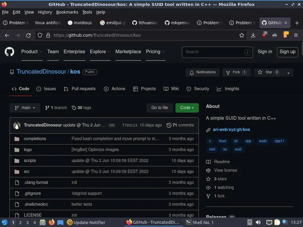Expand the commit message ellipsis button
The width and height of the screenshot is (303, 227).
click(x=112, y=125)
